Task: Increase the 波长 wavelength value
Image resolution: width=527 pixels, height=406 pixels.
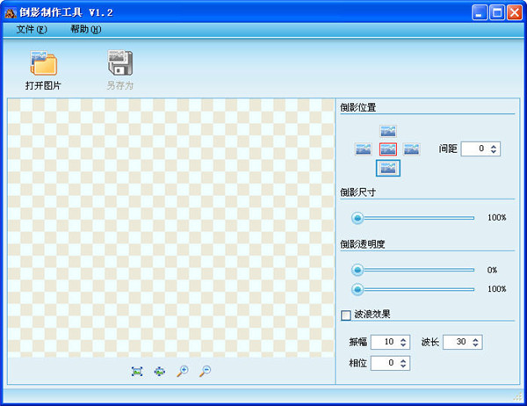Action: [x=475, y=339]
